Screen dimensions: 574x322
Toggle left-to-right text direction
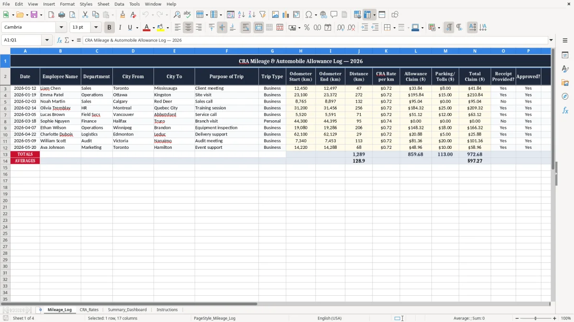(449, 28)
